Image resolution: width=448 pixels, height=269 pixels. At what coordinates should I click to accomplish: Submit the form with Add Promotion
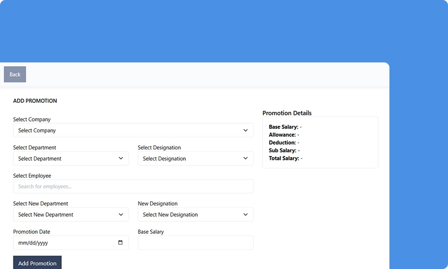click(37, 263)
